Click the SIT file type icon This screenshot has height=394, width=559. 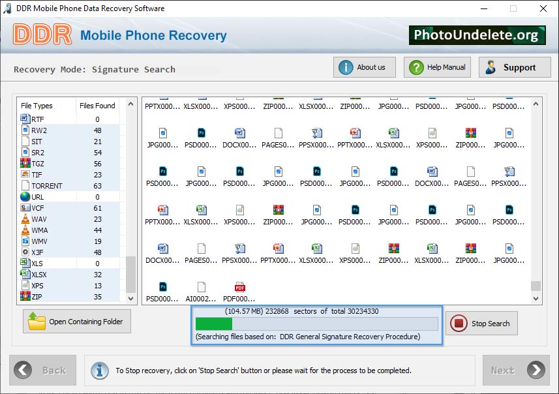tap(25, 141)
